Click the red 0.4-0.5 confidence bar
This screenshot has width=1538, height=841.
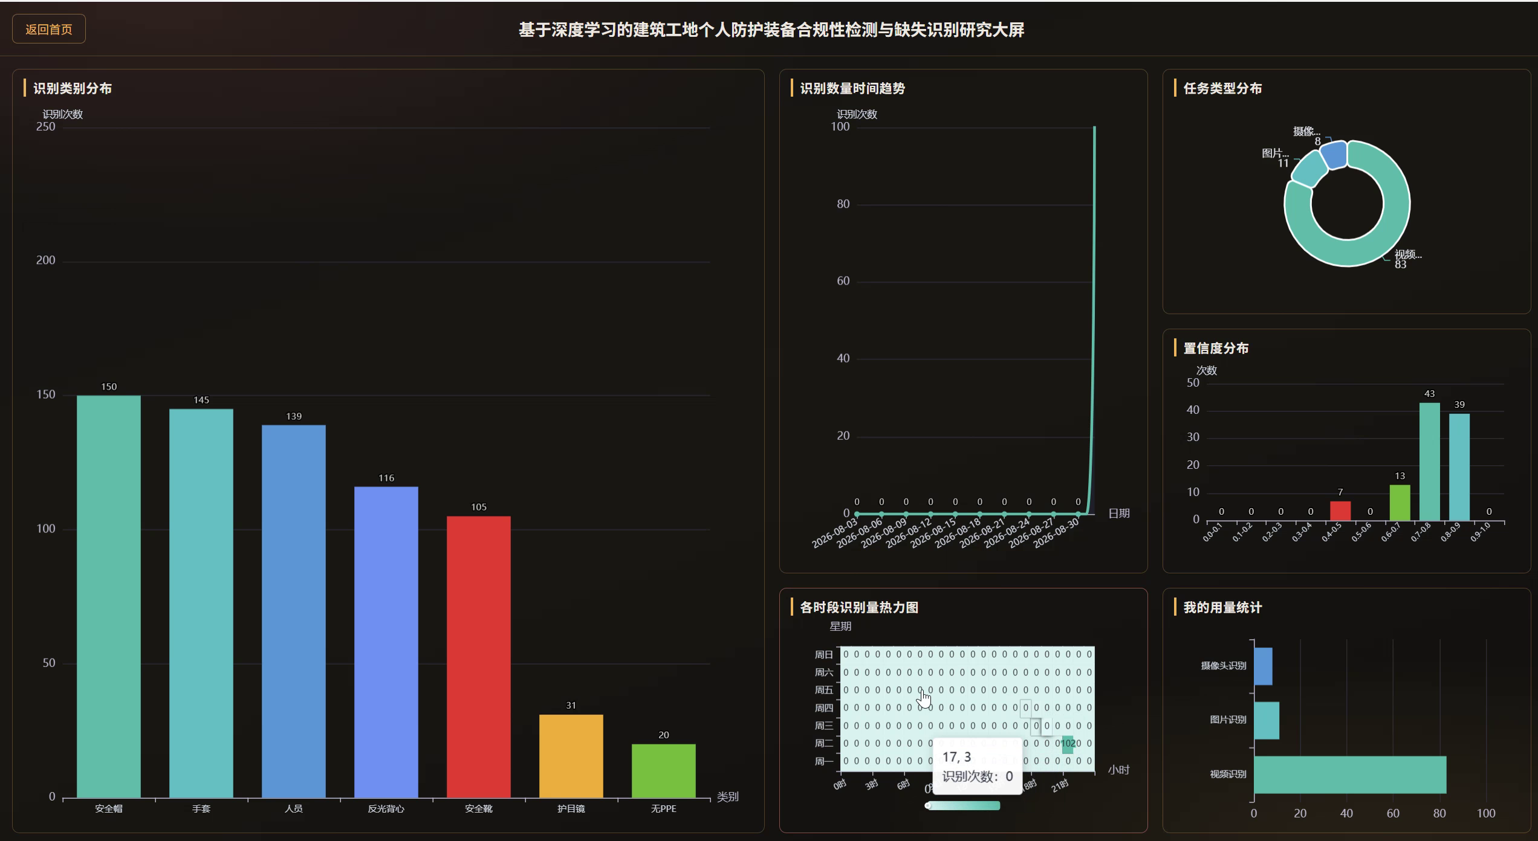pyautogui.click(x=1340, y=511)
